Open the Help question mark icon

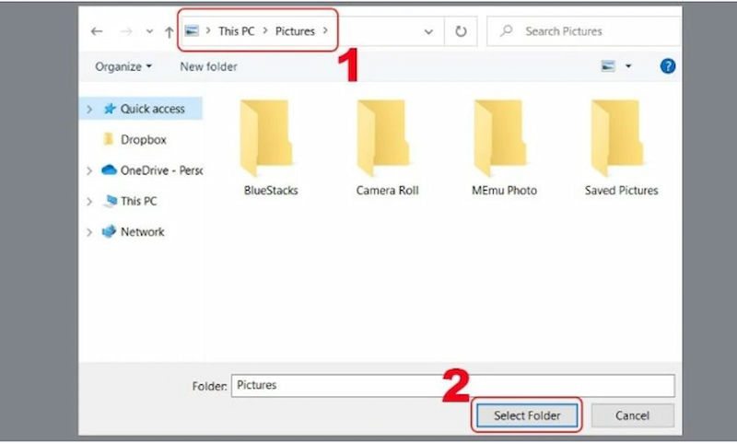(x=669, y=66)
